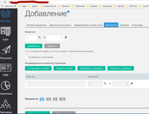Show 50 items per page
The image size is (149, 114).
(x=55, y=99)
